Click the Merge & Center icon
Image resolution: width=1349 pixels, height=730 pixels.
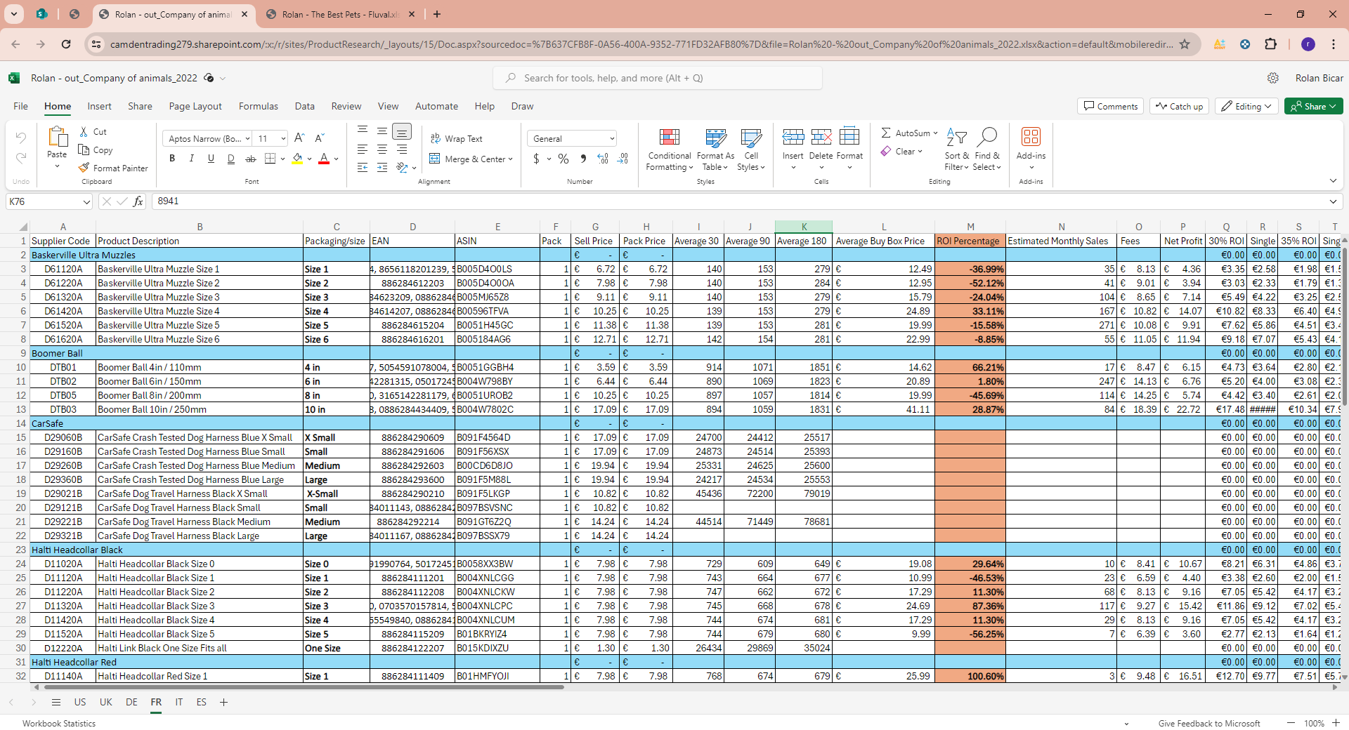pos(435,159)
